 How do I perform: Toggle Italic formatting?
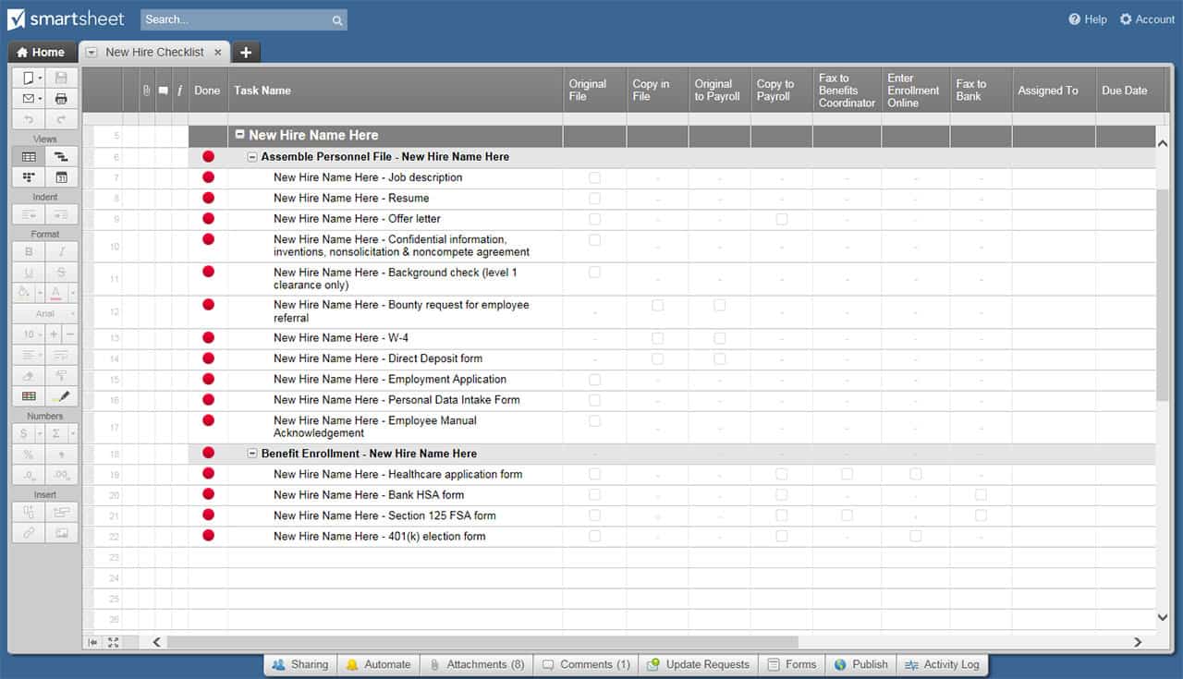(61, 251)
